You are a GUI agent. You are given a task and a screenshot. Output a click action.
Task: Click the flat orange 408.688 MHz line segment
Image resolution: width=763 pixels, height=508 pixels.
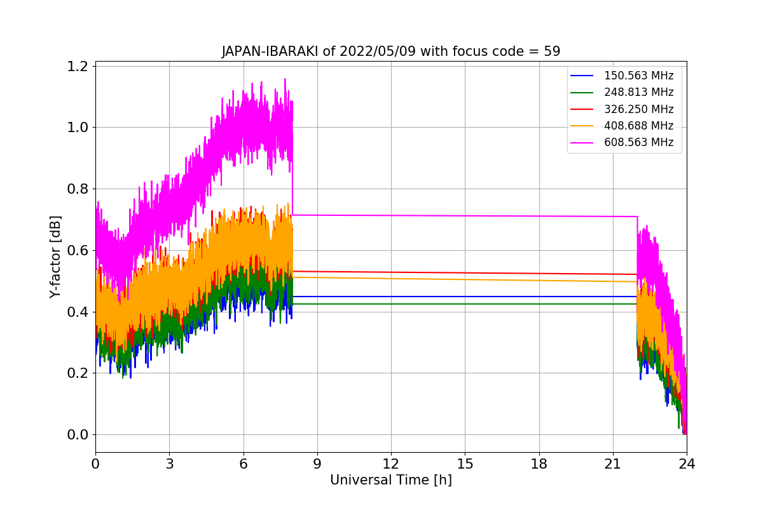click(465, 279)
